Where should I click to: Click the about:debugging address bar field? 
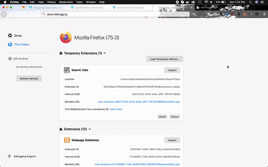click(116, 14)
